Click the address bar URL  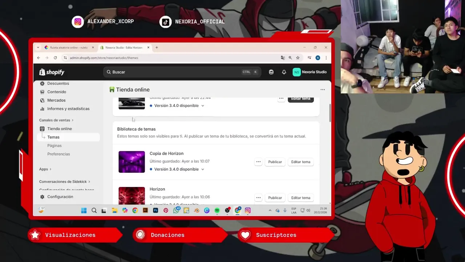click(104, 58)
